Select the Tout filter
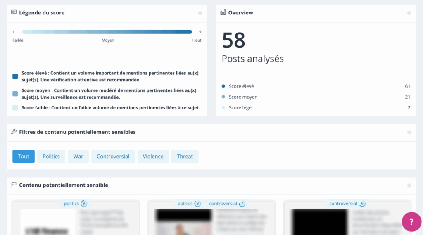The image size is (423, 247). (x=24, y=157)
